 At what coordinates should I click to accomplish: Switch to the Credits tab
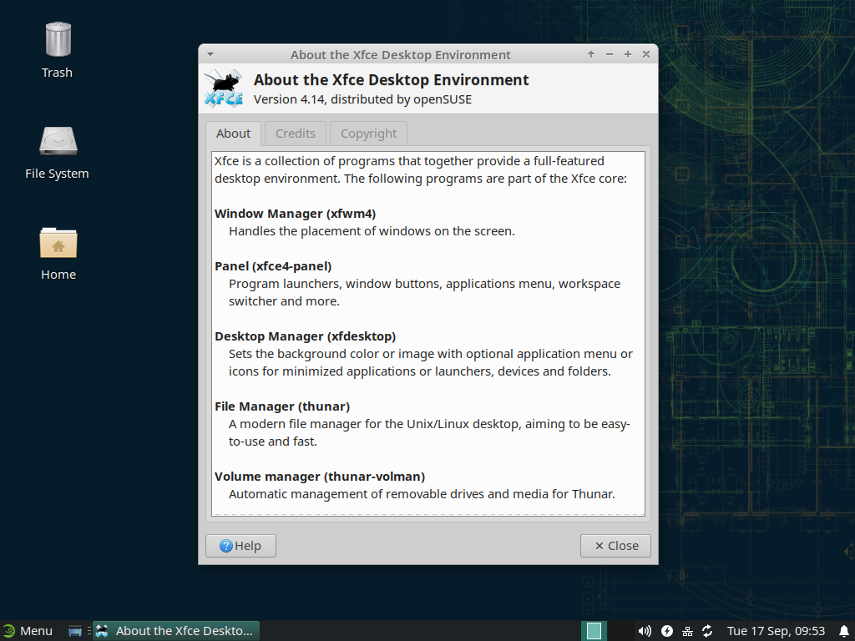click(x=295, y=134)
